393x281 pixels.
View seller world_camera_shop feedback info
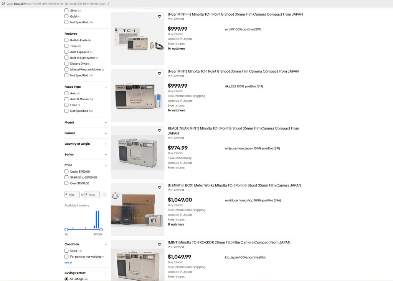pyautogui.click(x=253, y=200)
